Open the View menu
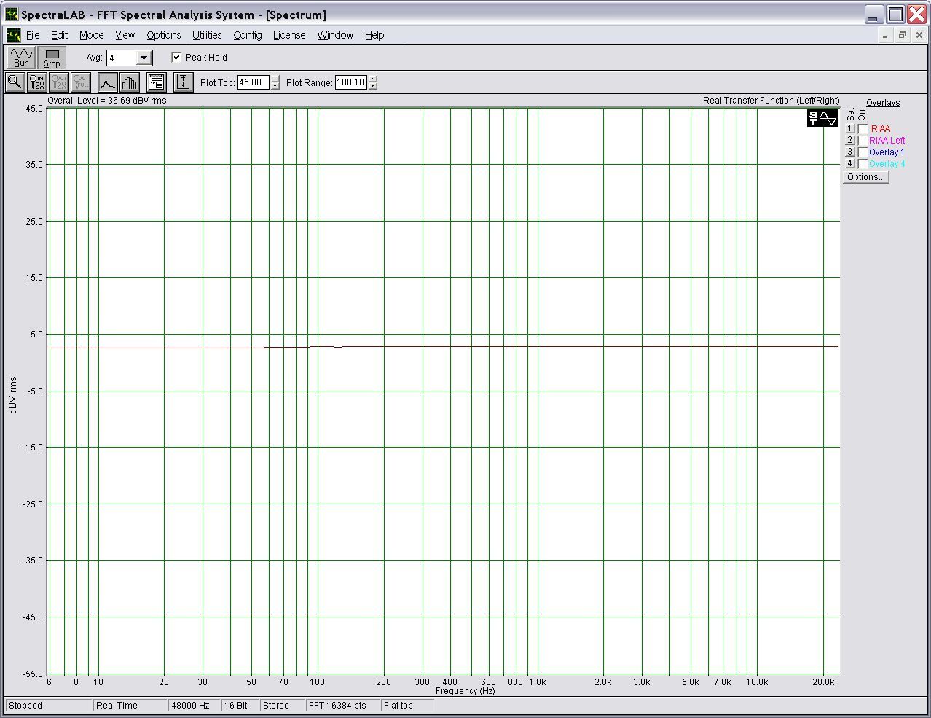 point(125,35)
